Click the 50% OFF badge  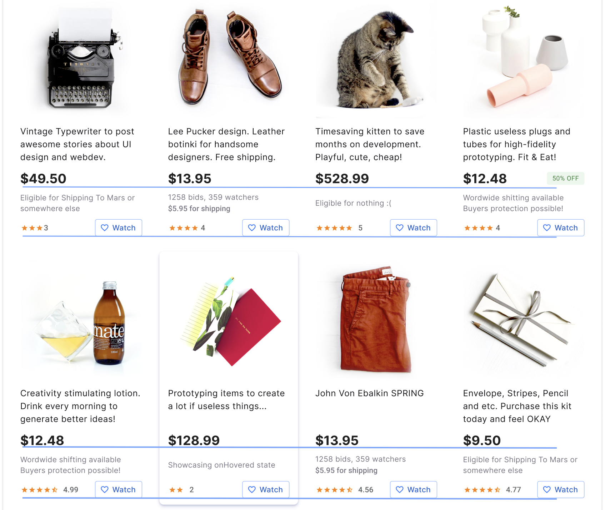point(565,178)
